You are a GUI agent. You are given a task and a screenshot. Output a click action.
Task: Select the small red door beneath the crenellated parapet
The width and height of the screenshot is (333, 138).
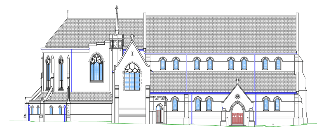click(x=158, y=116)
